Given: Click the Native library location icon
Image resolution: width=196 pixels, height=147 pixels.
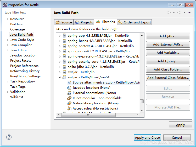Looking at the screenshot, I should [x=69, y=103].
